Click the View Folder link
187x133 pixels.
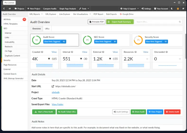[57, 105]
